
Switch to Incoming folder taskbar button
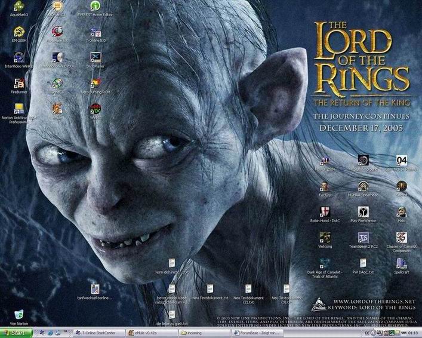(x=205, y=333)
